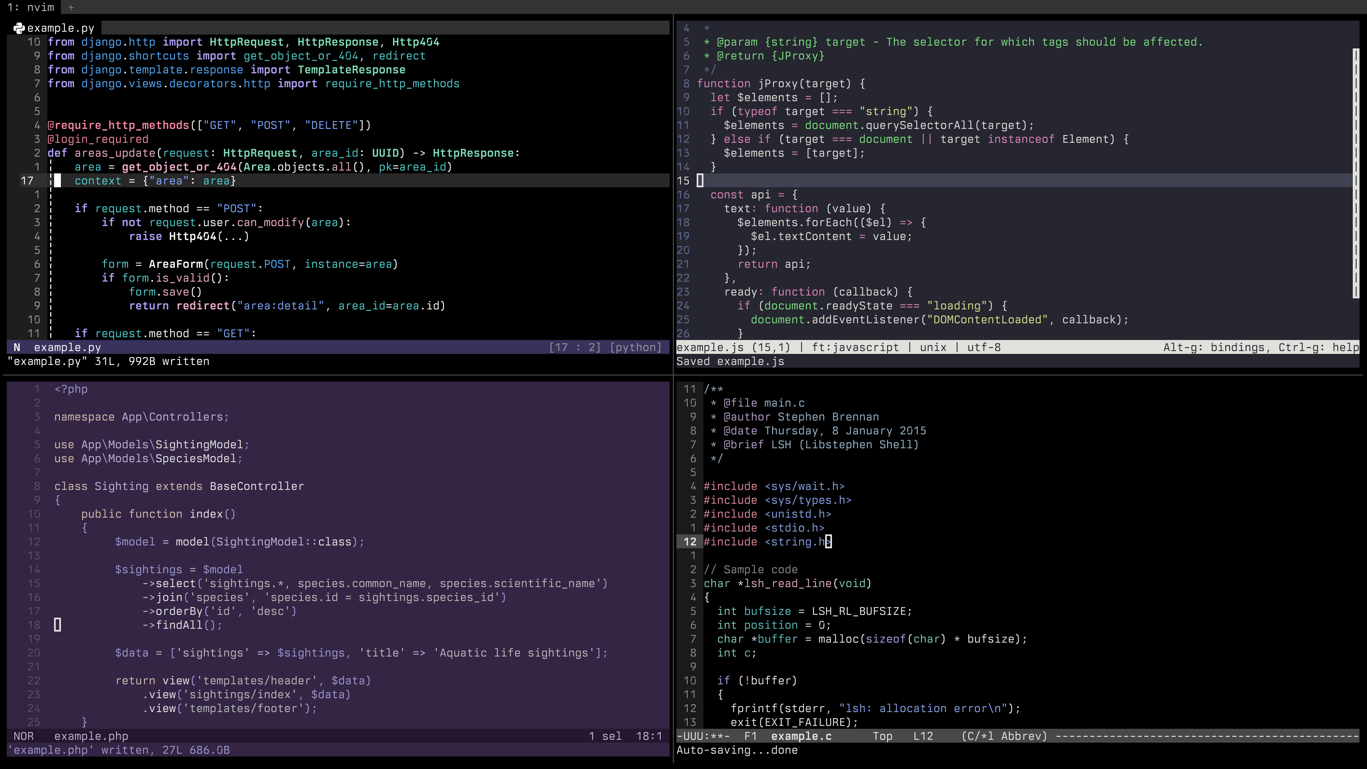Viewport: 1367px width, 769px height.
Task: Open a new tmux window via the + button
Action: pos(70,7)
